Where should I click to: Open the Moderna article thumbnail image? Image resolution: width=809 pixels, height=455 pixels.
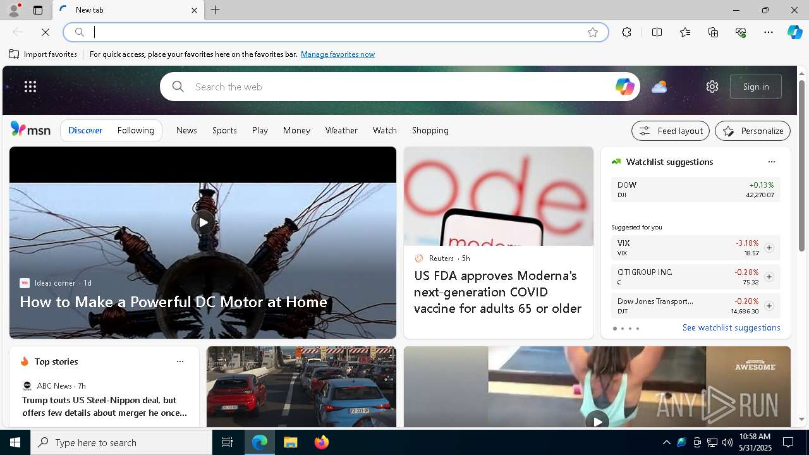pos(499,197)
